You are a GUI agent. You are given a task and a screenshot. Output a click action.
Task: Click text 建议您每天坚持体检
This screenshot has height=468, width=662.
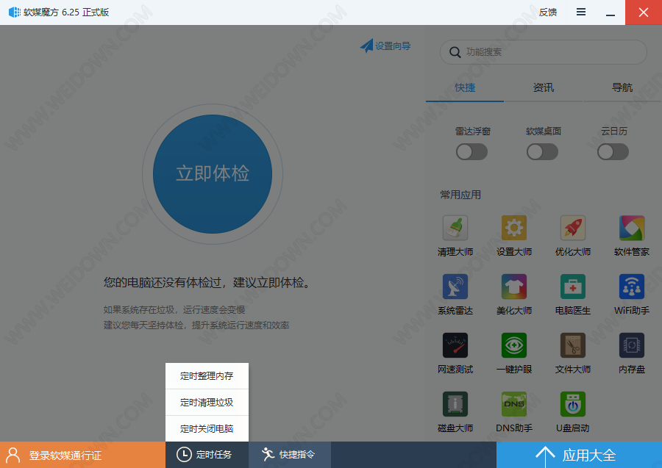pyautogui.click(x=143, y=325)
